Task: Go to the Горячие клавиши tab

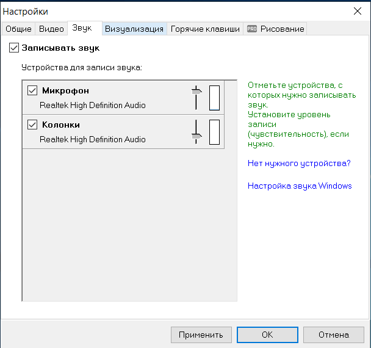Action: (205, 29)
